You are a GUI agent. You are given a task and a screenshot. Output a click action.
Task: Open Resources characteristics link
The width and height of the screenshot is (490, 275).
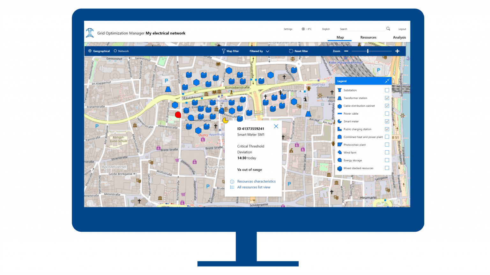(256, 181)
